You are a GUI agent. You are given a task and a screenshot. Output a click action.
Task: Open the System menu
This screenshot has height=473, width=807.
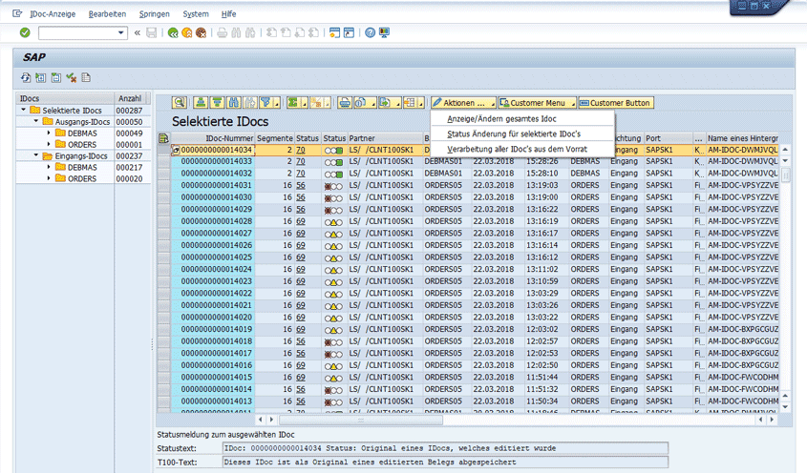coord(196,14)
